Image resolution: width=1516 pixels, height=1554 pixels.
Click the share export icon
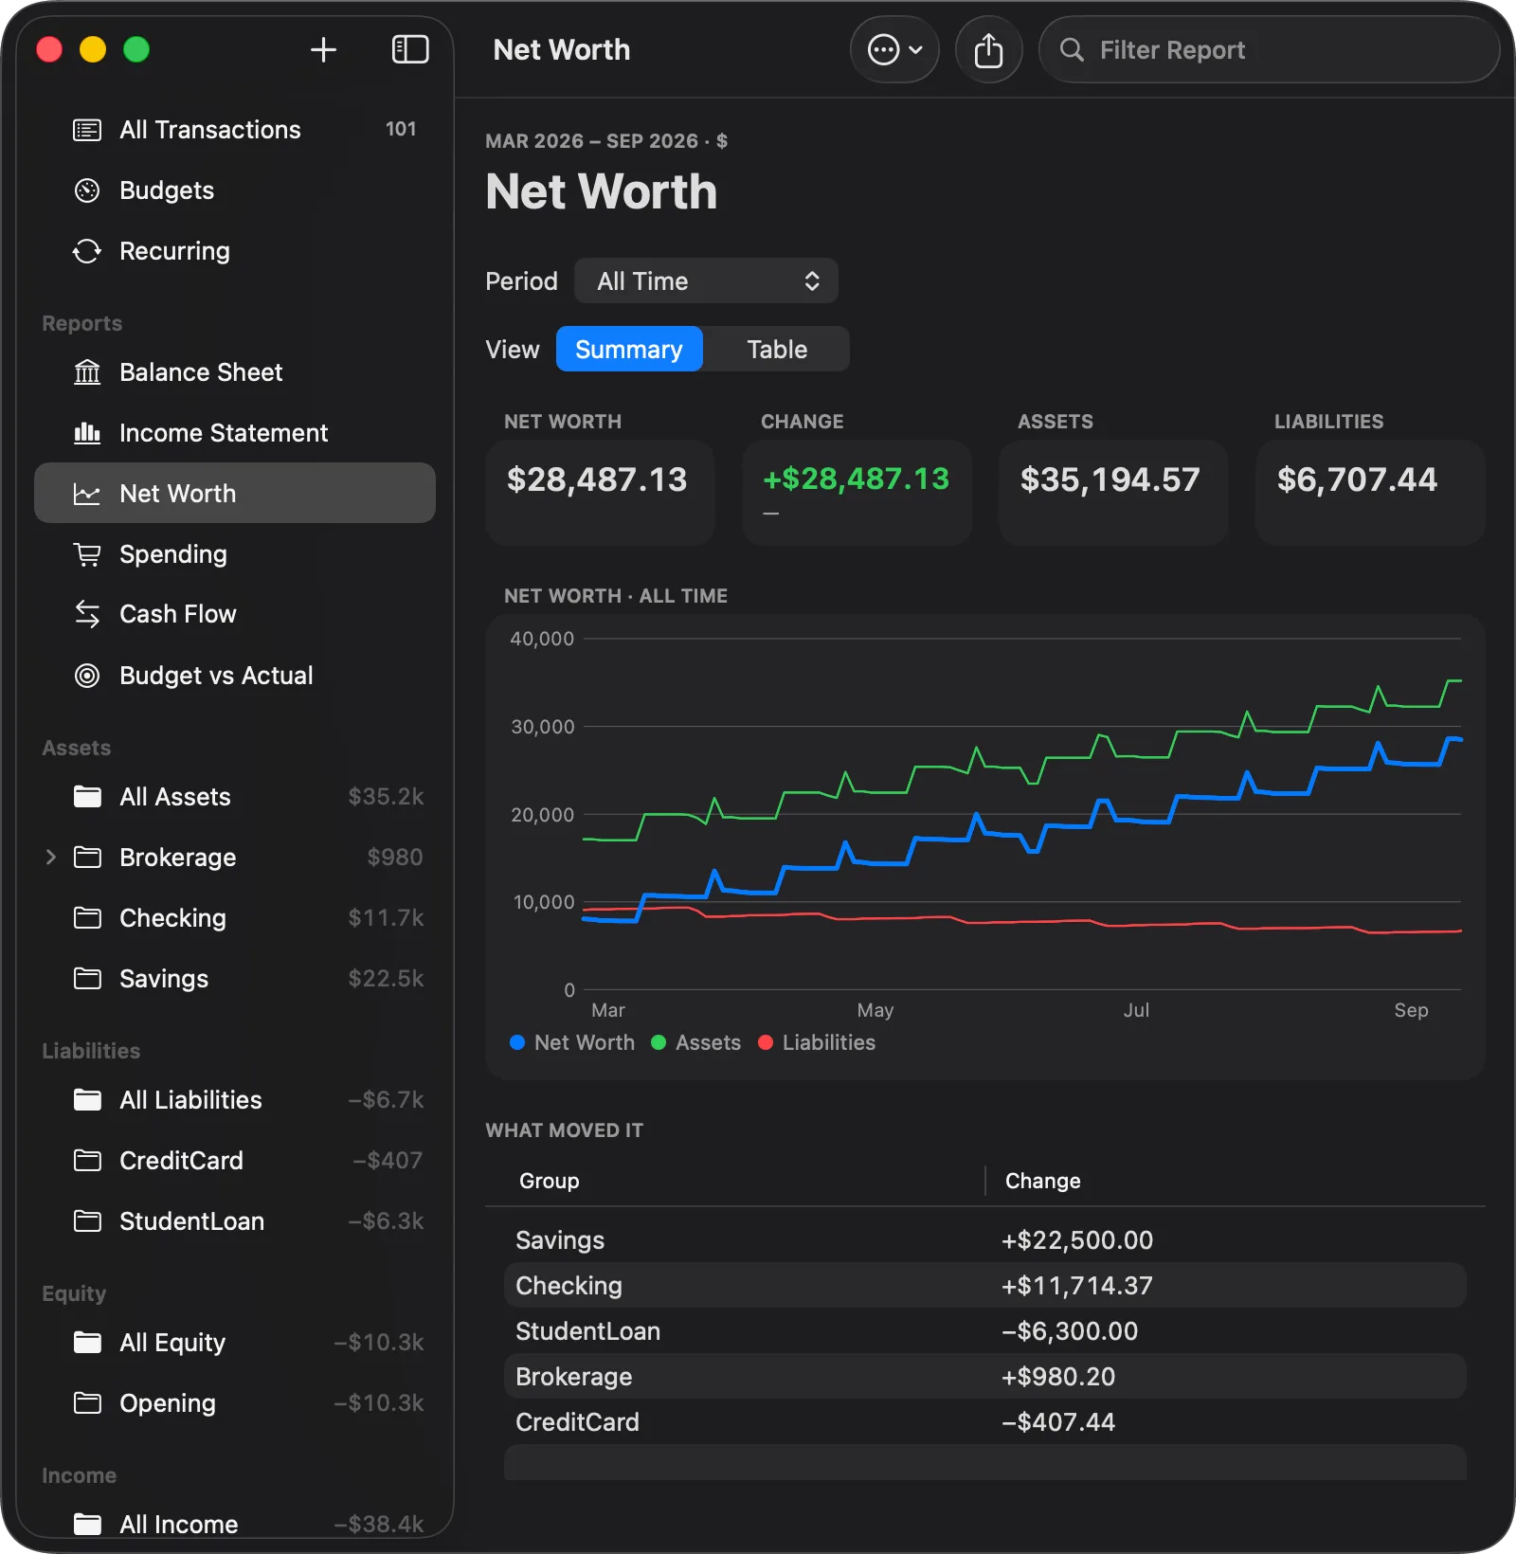pyautogui.click(x=988, y=49)
